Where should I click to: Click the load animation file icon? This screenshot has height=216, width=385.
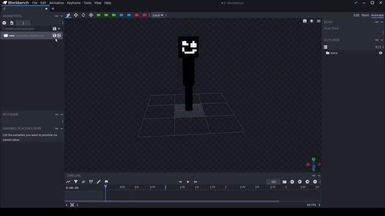[12, 23]
